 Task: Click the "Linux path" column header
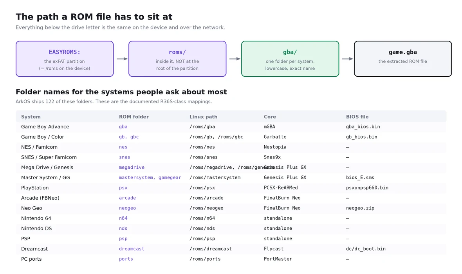click(203, 117)
